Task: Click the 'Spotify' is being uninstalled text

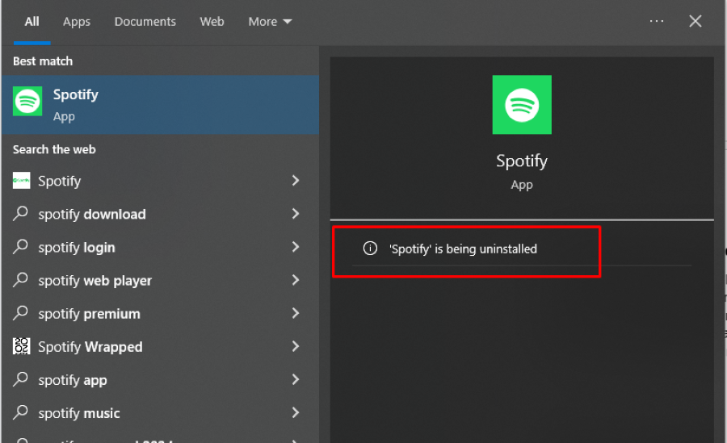Action: [463, 249]
